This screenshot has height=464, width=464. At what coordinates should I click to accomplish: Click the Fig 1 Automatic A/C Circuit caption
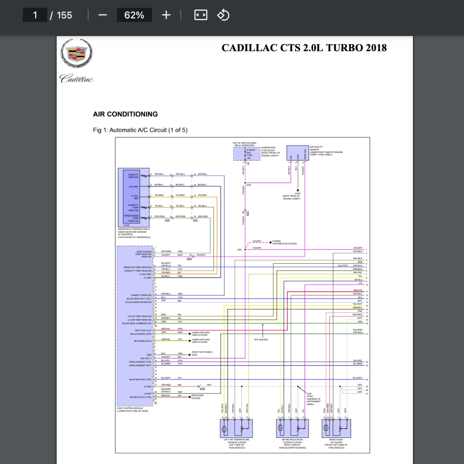[x=140, y=130]
